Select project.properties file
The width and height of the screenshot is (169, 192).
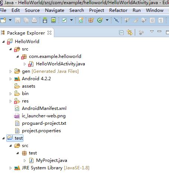[41, 131]
